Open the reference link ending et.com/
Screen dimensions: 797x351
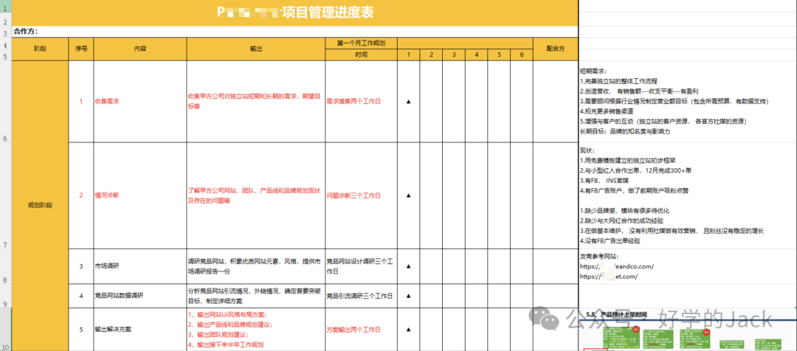[x=608, y=277]
